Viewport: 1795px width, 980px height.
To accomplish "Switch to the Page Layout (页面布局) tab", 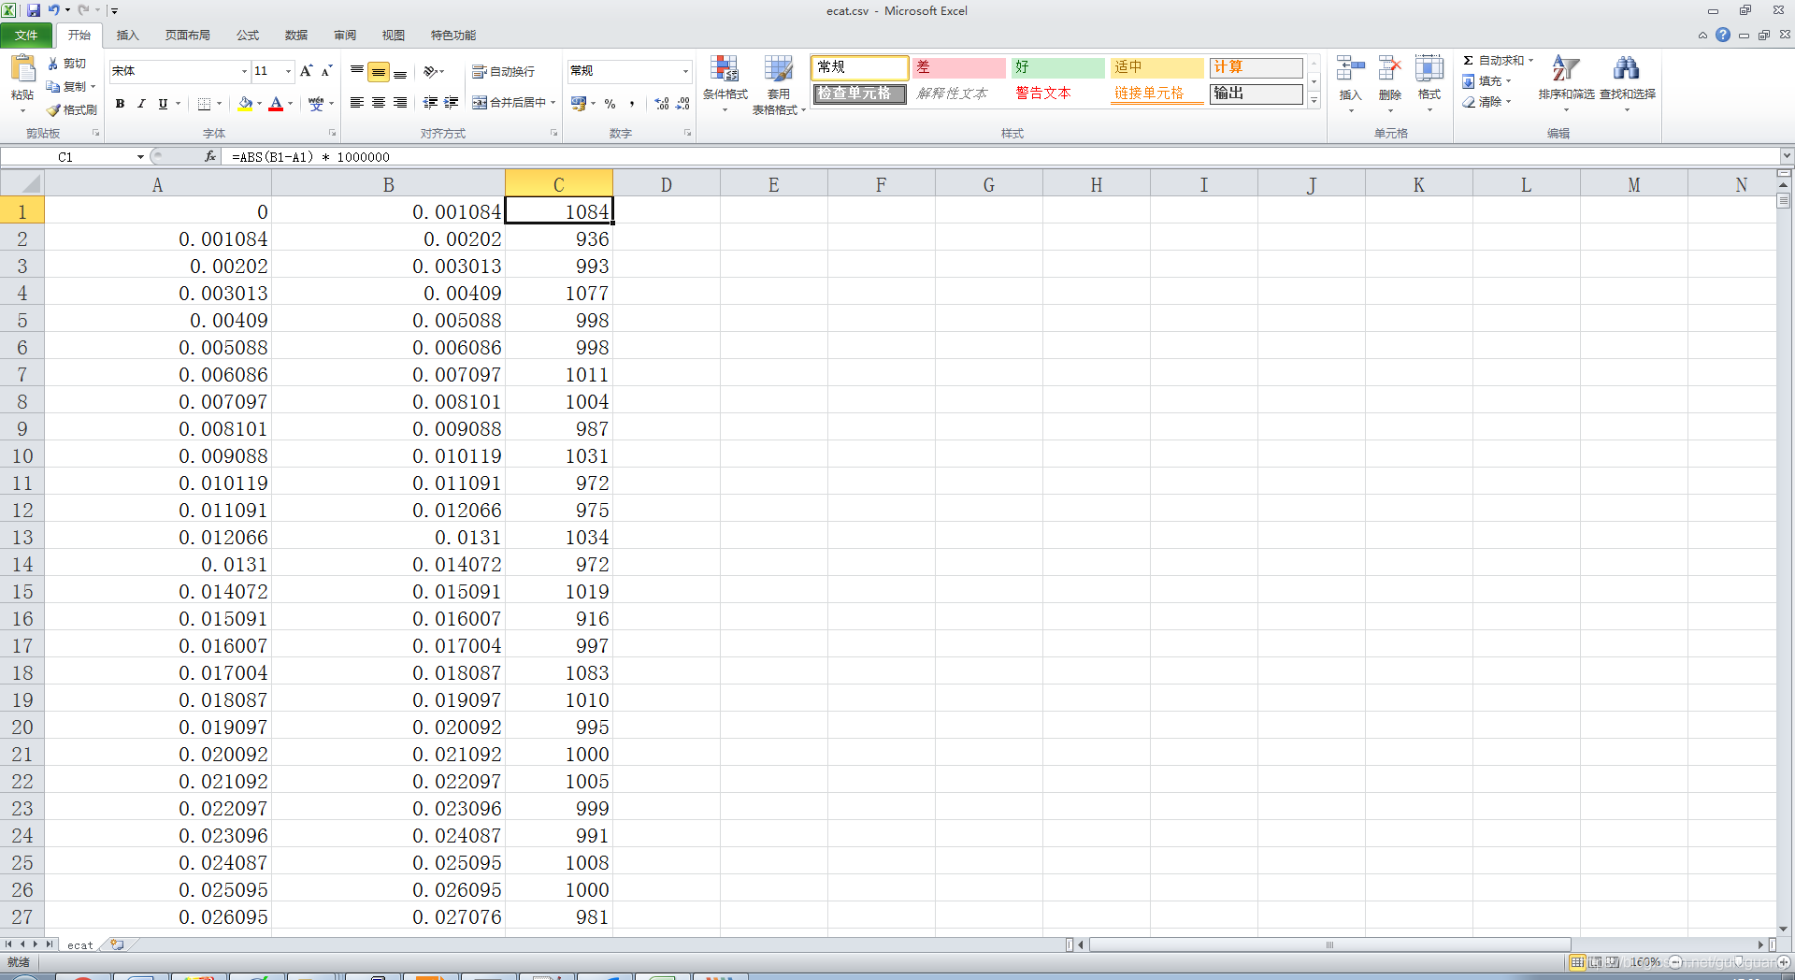I will (x=187, y=36).
